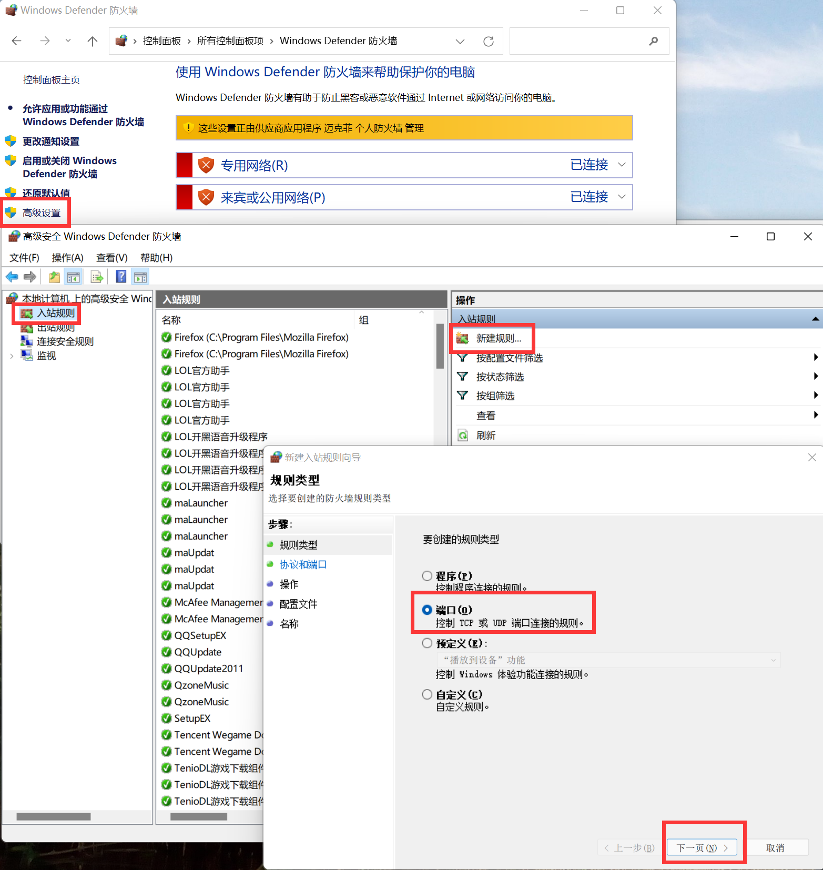Click grey forward arrow in MMC toolbar
823x870 pixels.
coord(30,277)
